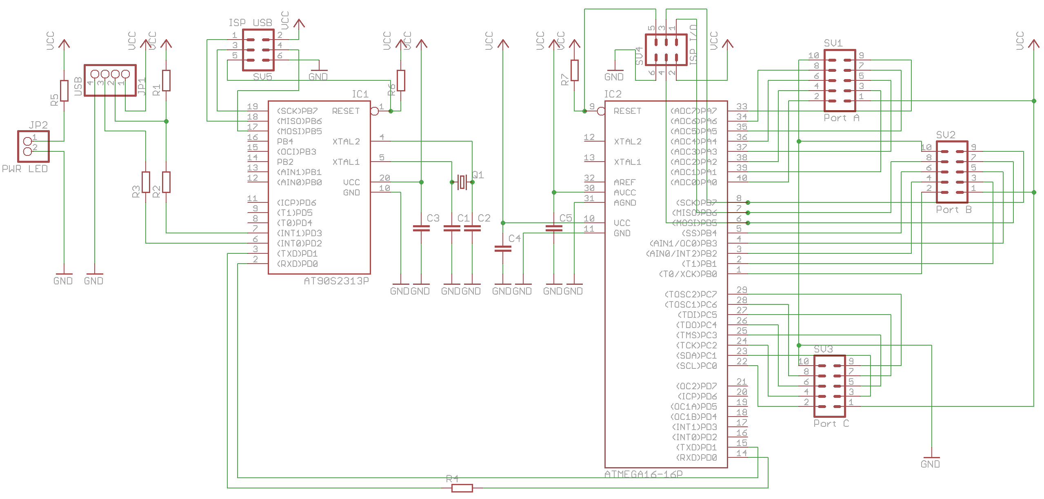Click the R2 resistor symbol
The width and height of the screenshot is (1044, 499).
pos(166,182)
